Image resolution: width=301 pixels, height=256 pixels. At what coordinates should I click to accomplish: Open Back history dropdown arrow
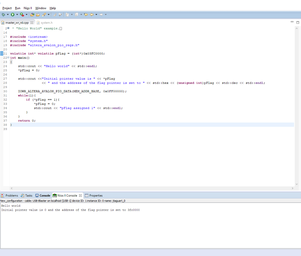pyautogui.click(x=96, y=14)
